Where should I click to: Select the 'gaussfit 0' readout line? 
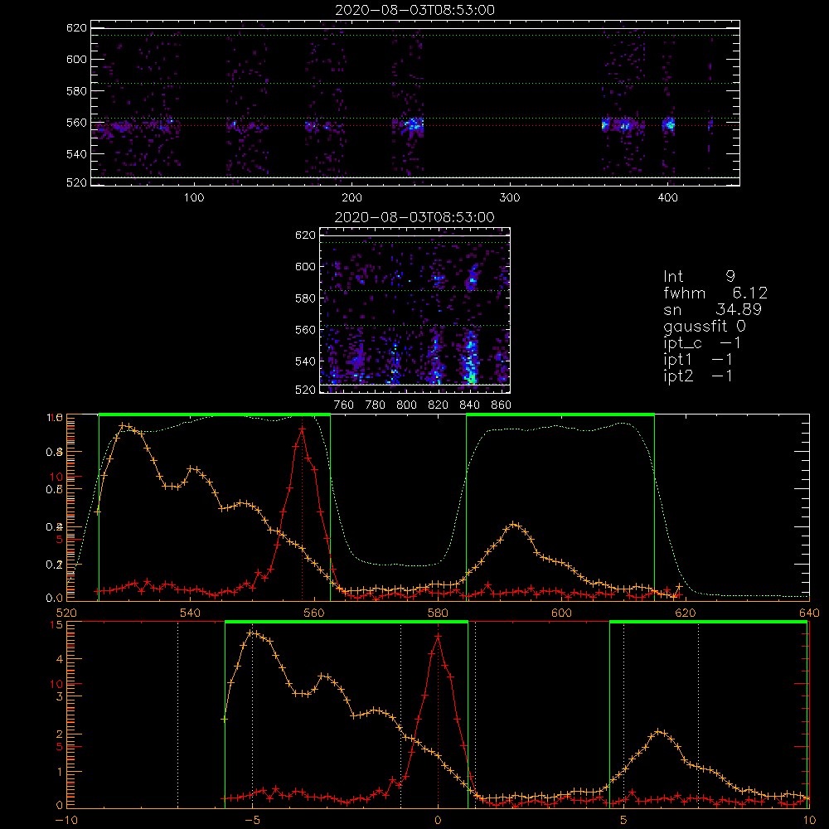704,326
